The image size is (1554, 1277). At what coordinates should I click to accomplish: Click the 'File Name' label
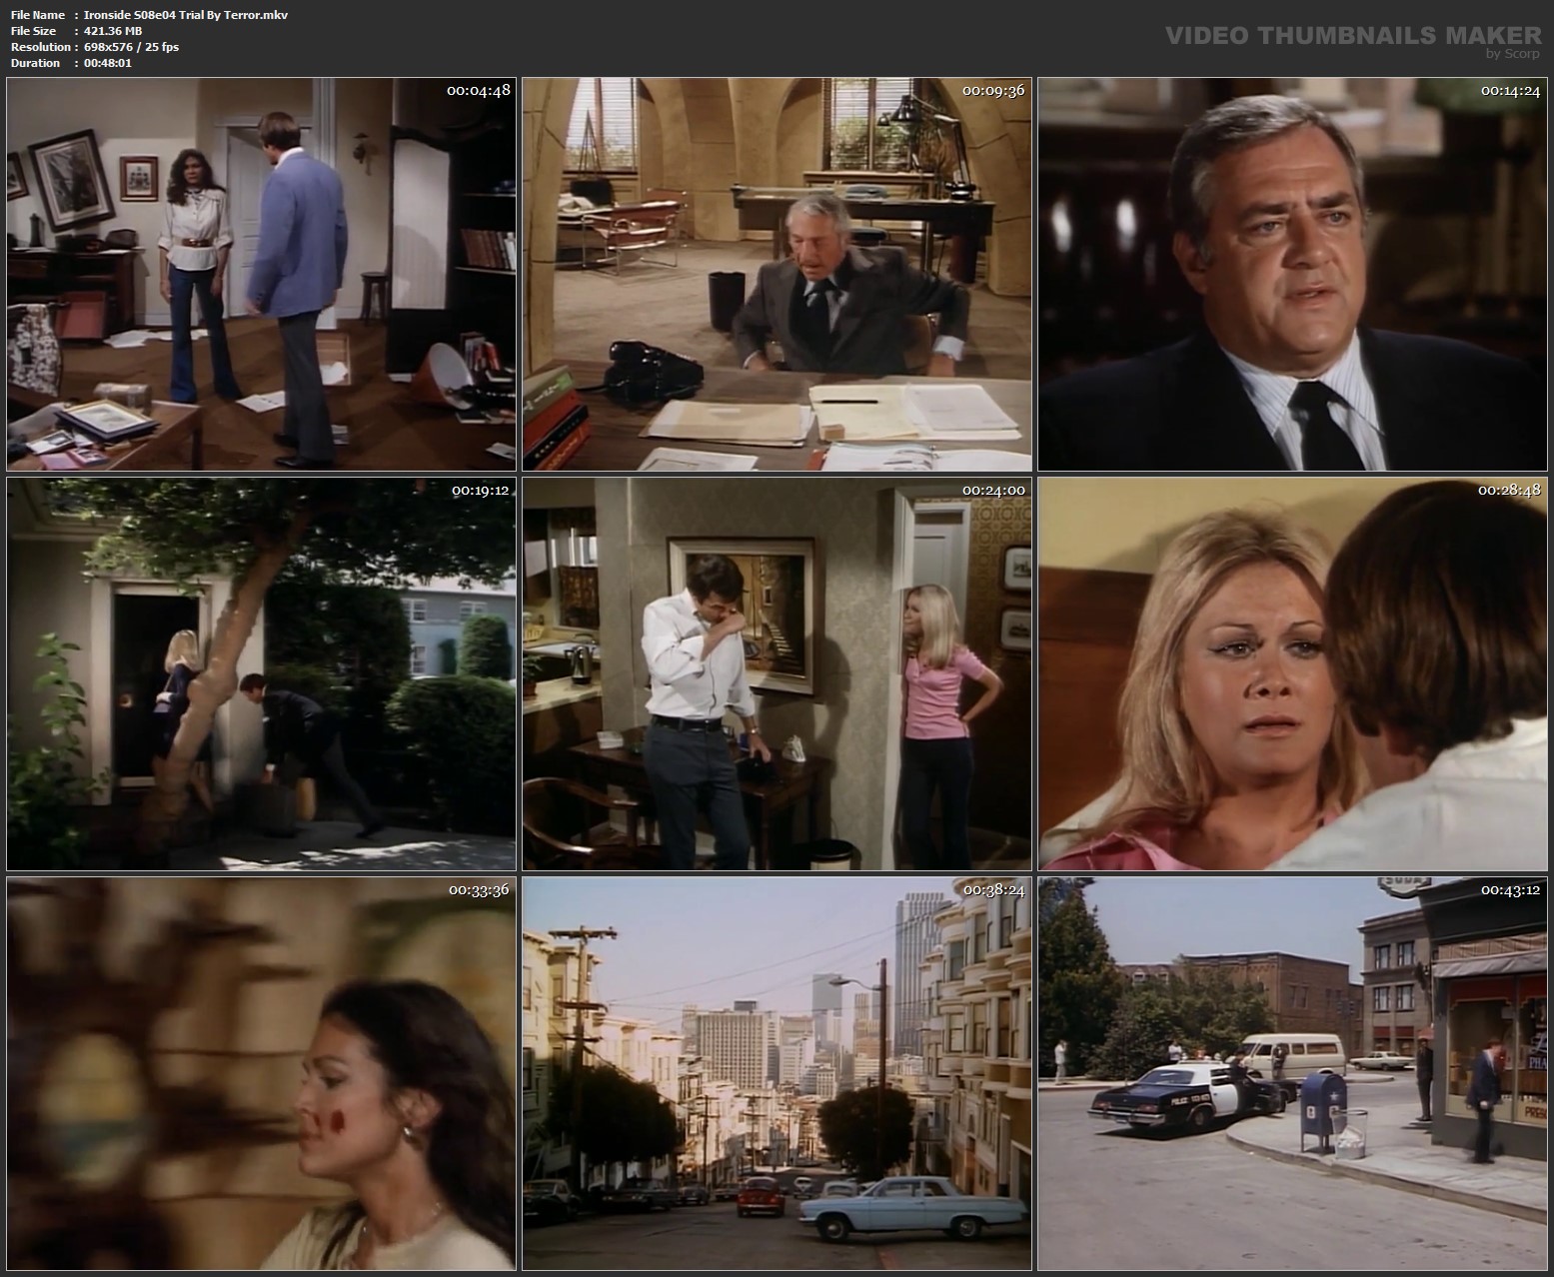coord(38,15)
